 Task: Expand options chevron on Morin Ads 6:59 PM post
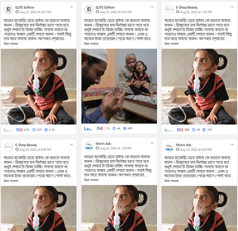[x=232, y=144]
